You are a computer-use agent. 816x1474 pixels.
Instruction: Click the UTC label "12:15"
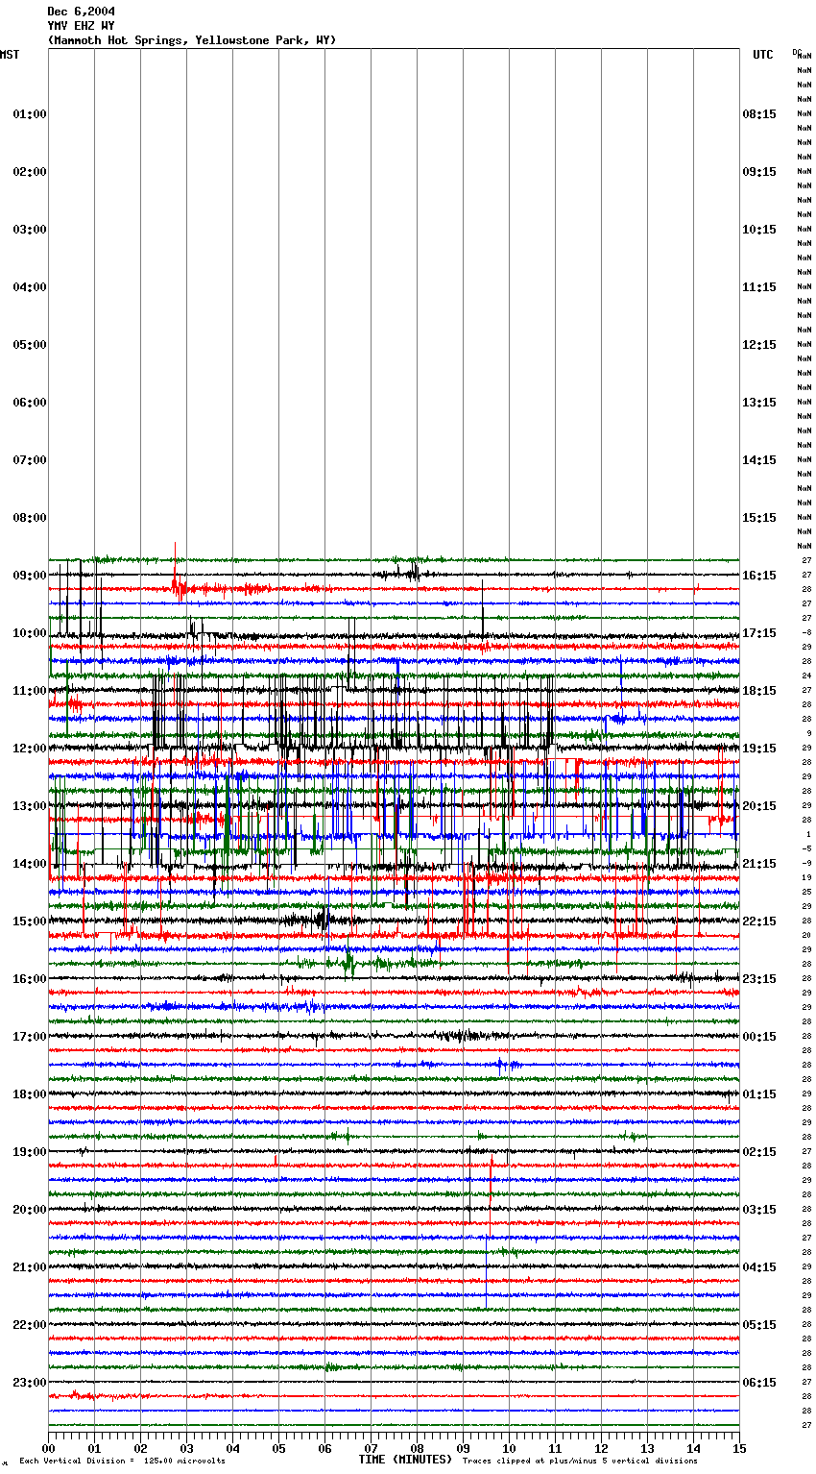[x=759, y=345]
